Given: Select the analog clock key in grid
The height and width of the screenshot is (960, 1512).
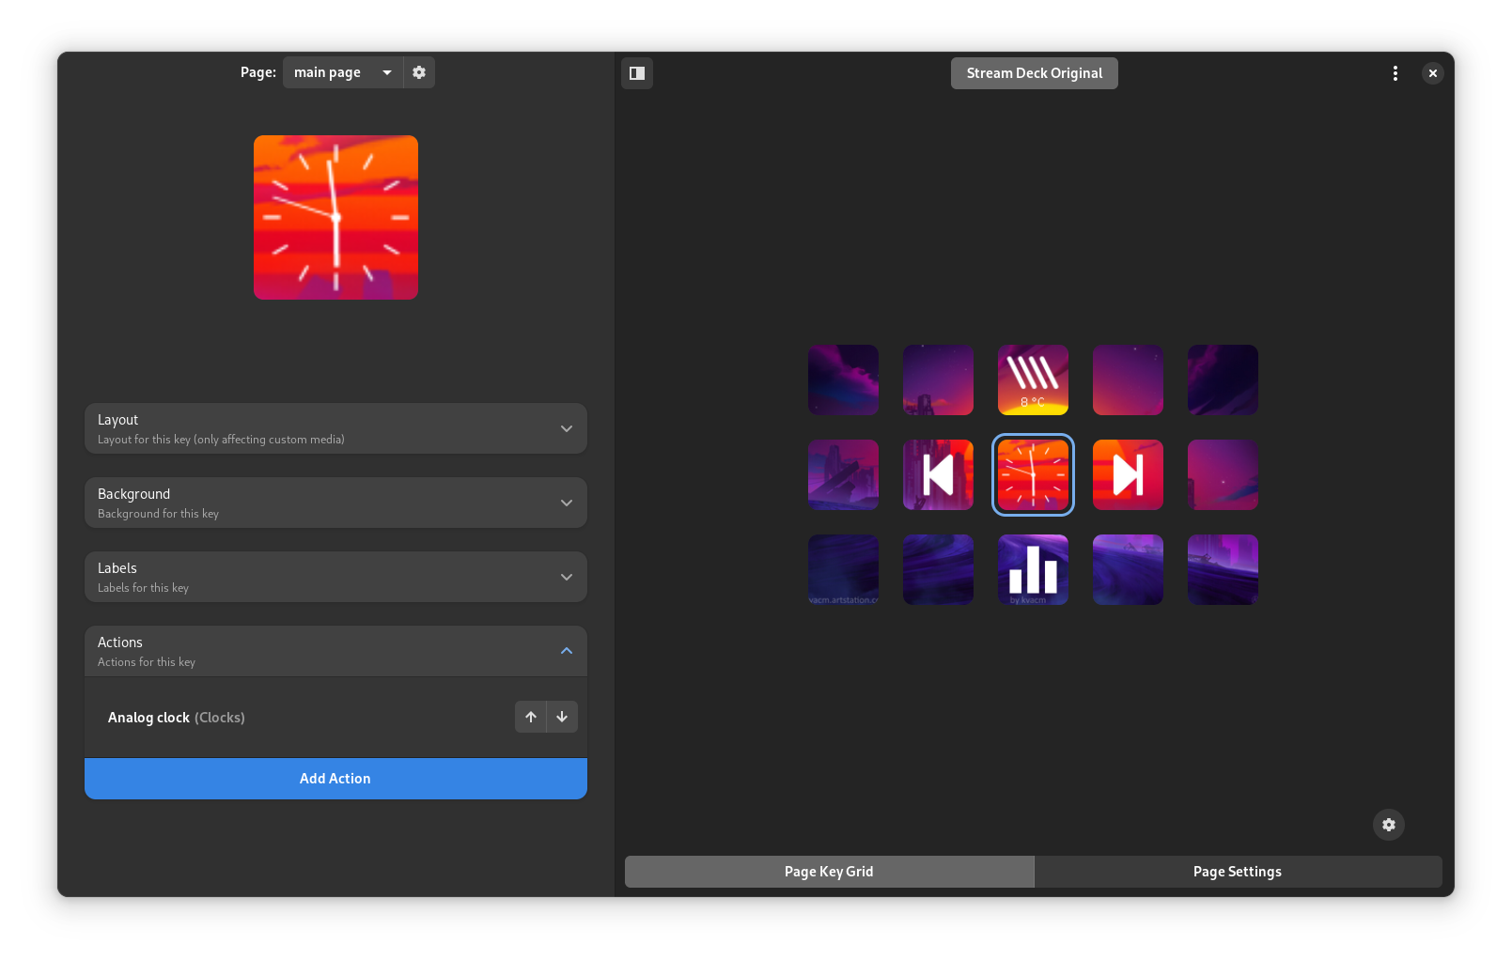Looking at the screenshot, I should [1033, 475].
